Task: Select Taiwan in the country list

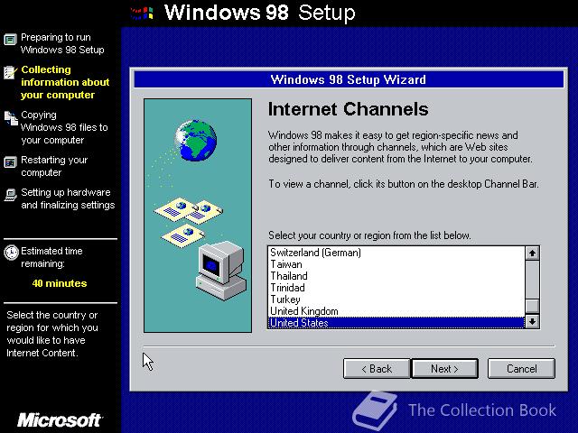Action: point(396,264)
